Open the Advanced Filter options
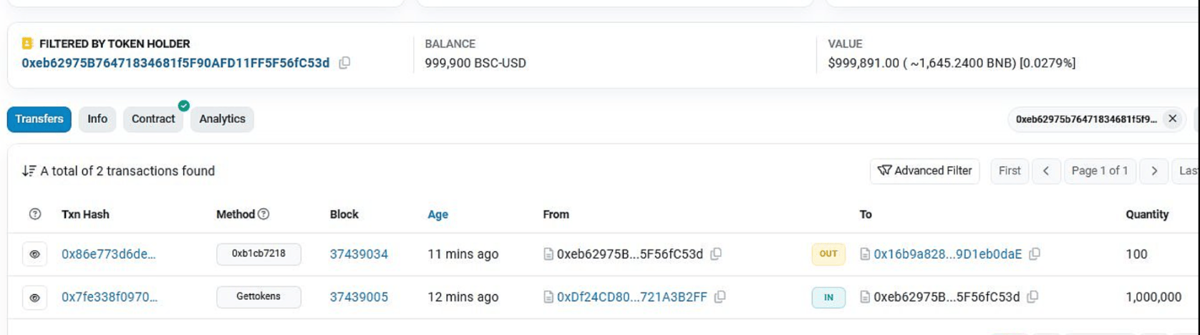This screenshot has width=1200, height=335. point(924,171)
